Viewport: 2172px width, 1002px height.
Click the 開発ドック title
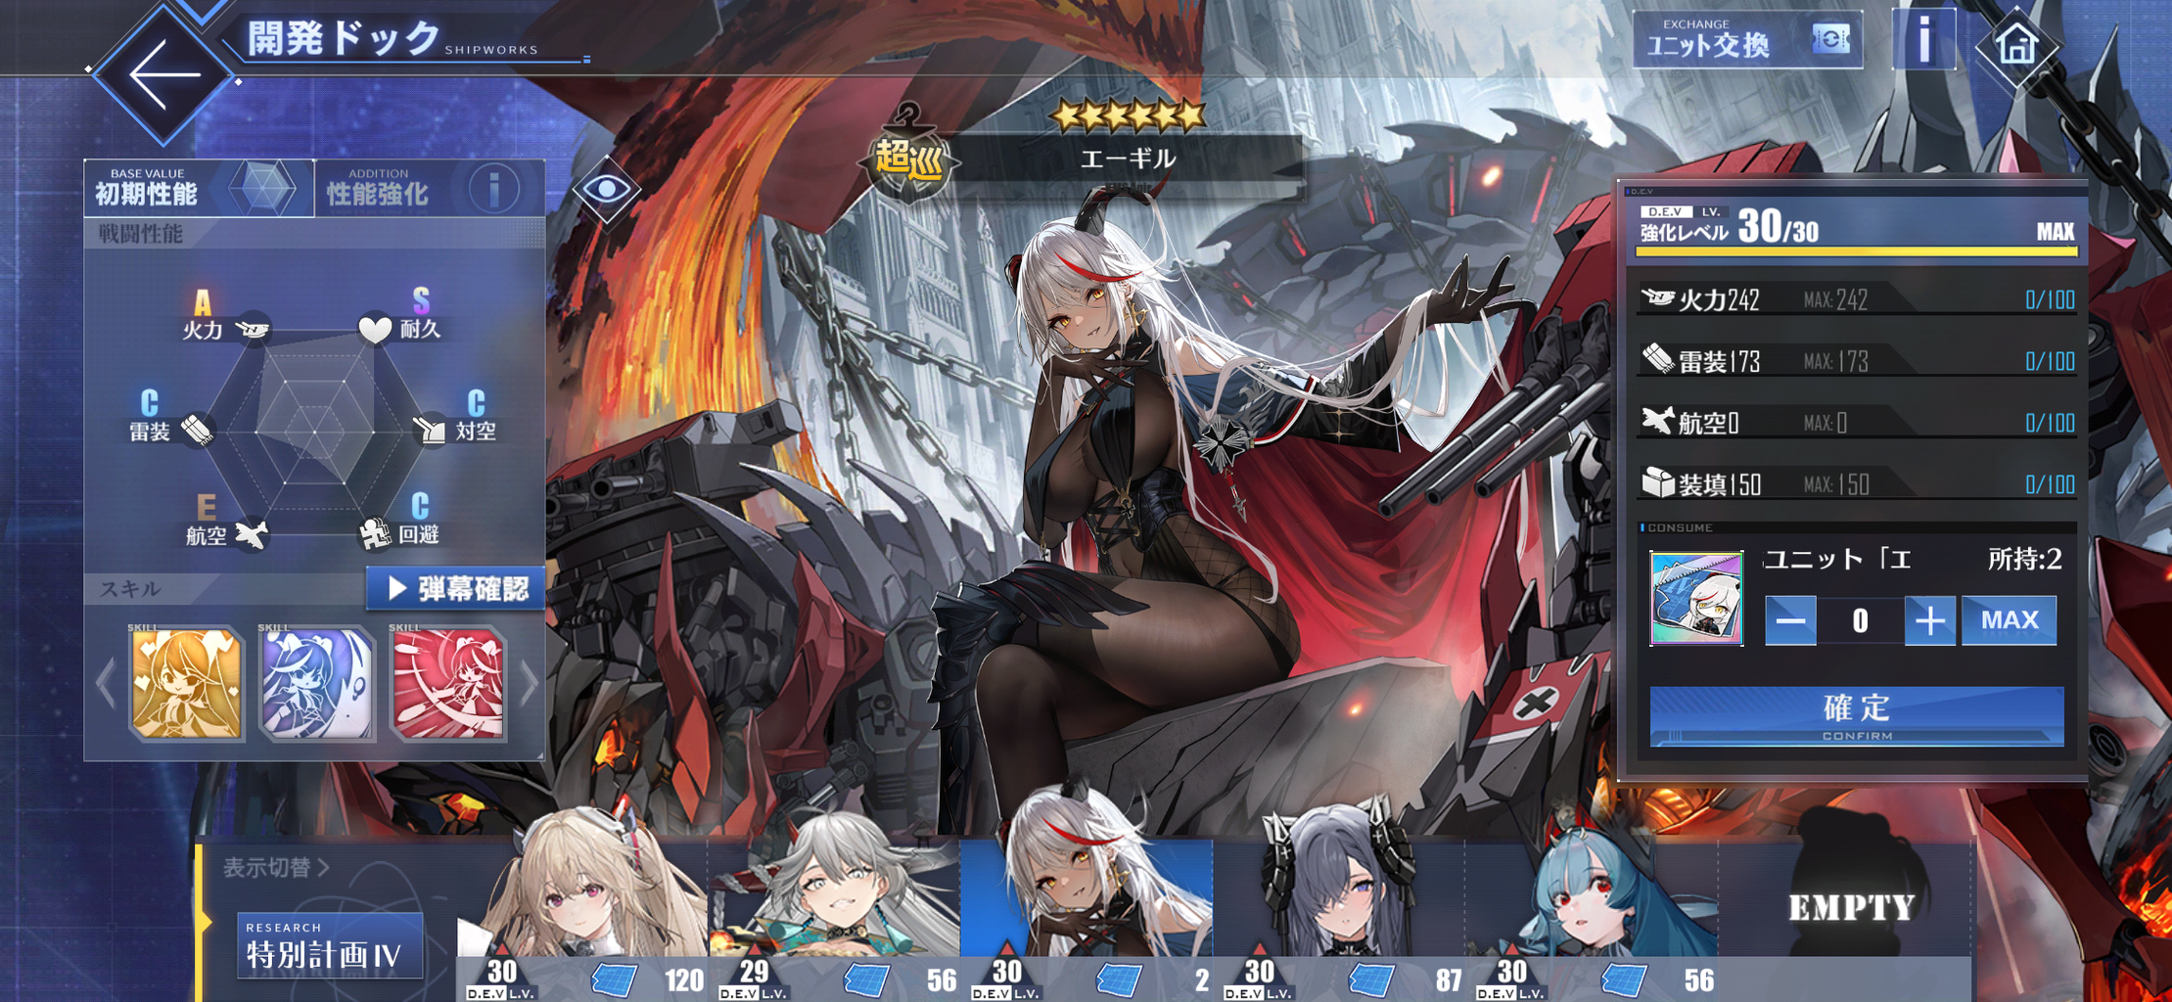tap(344, 39)
